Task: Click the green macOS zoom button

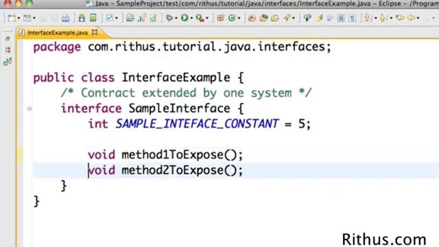Action: coord(29,3)
